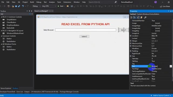Open the File menu
The height and width of the screenshot is (97, 173).
click(x=3, y=2)
